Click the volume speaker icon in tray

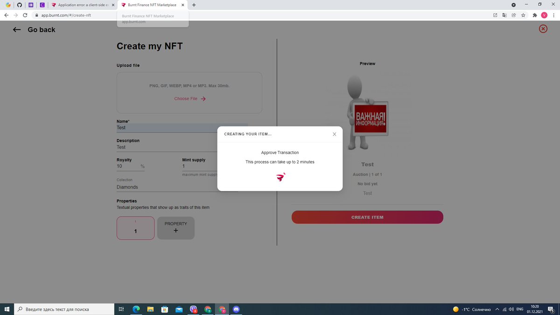point(511,309)
